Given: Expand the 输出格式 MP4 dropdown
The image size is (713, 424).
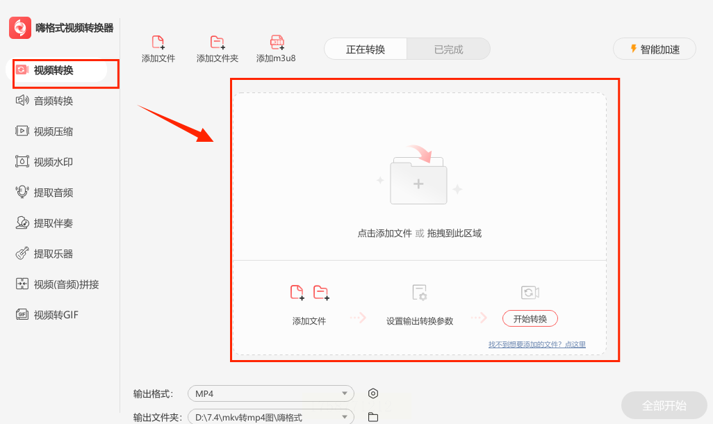Looking at the screenshot, I should [270, 393].
